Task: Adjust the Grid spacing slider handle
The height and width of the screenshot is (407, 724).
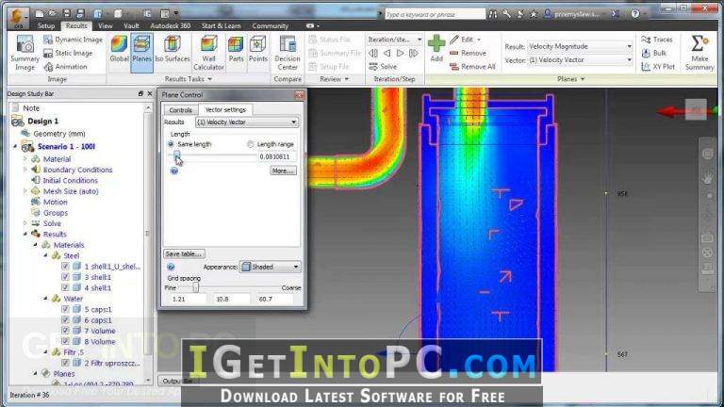Action: click(196, 287)
